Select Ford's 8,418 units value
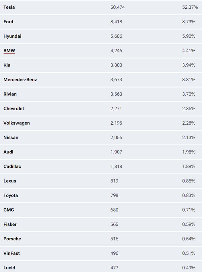 116,22
